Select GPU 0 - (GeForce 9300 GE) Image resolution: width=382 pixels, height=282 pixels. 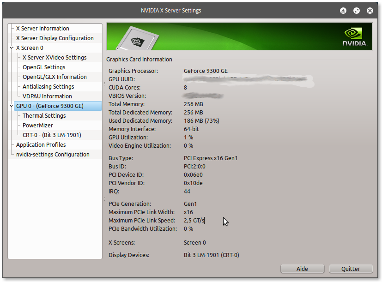coord(58,106)
